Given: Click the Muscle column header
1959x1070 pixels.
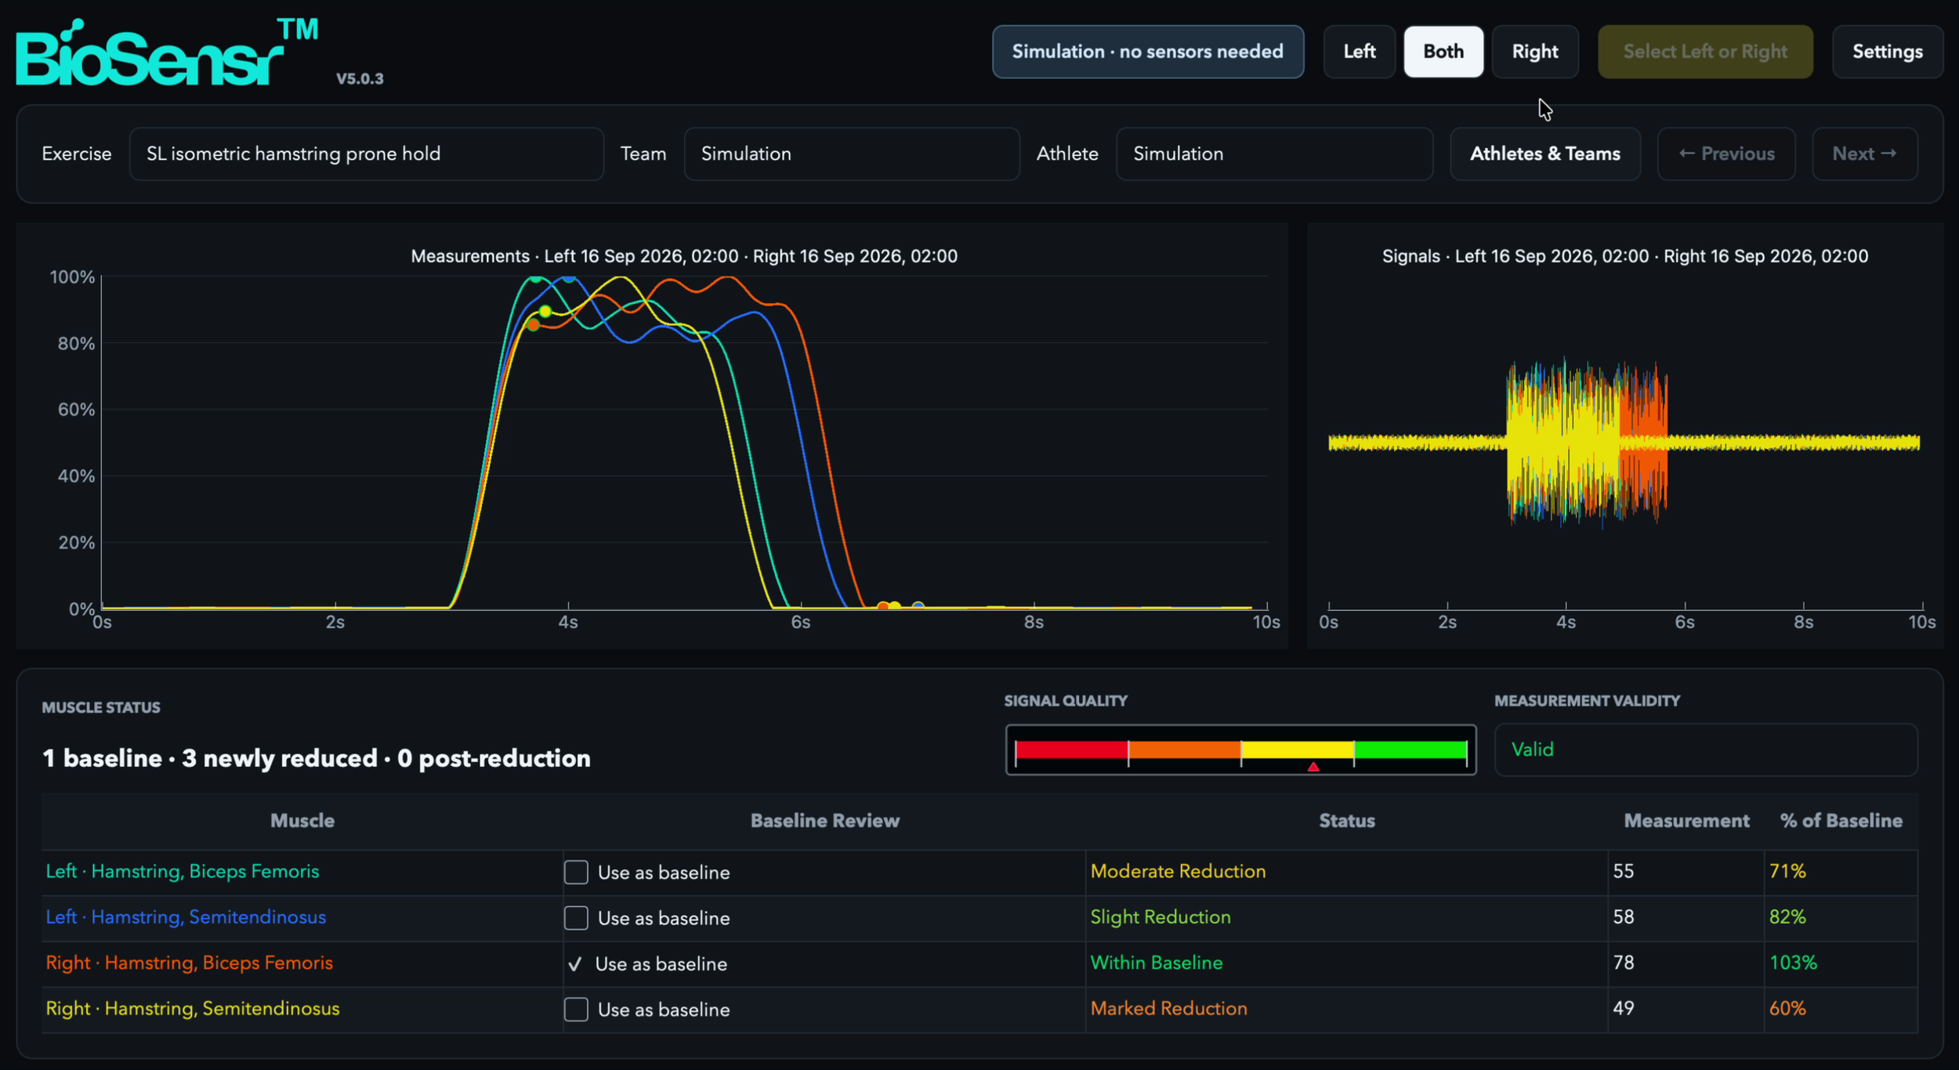Looking at the screenshot, I should click(x=302, y=821).
